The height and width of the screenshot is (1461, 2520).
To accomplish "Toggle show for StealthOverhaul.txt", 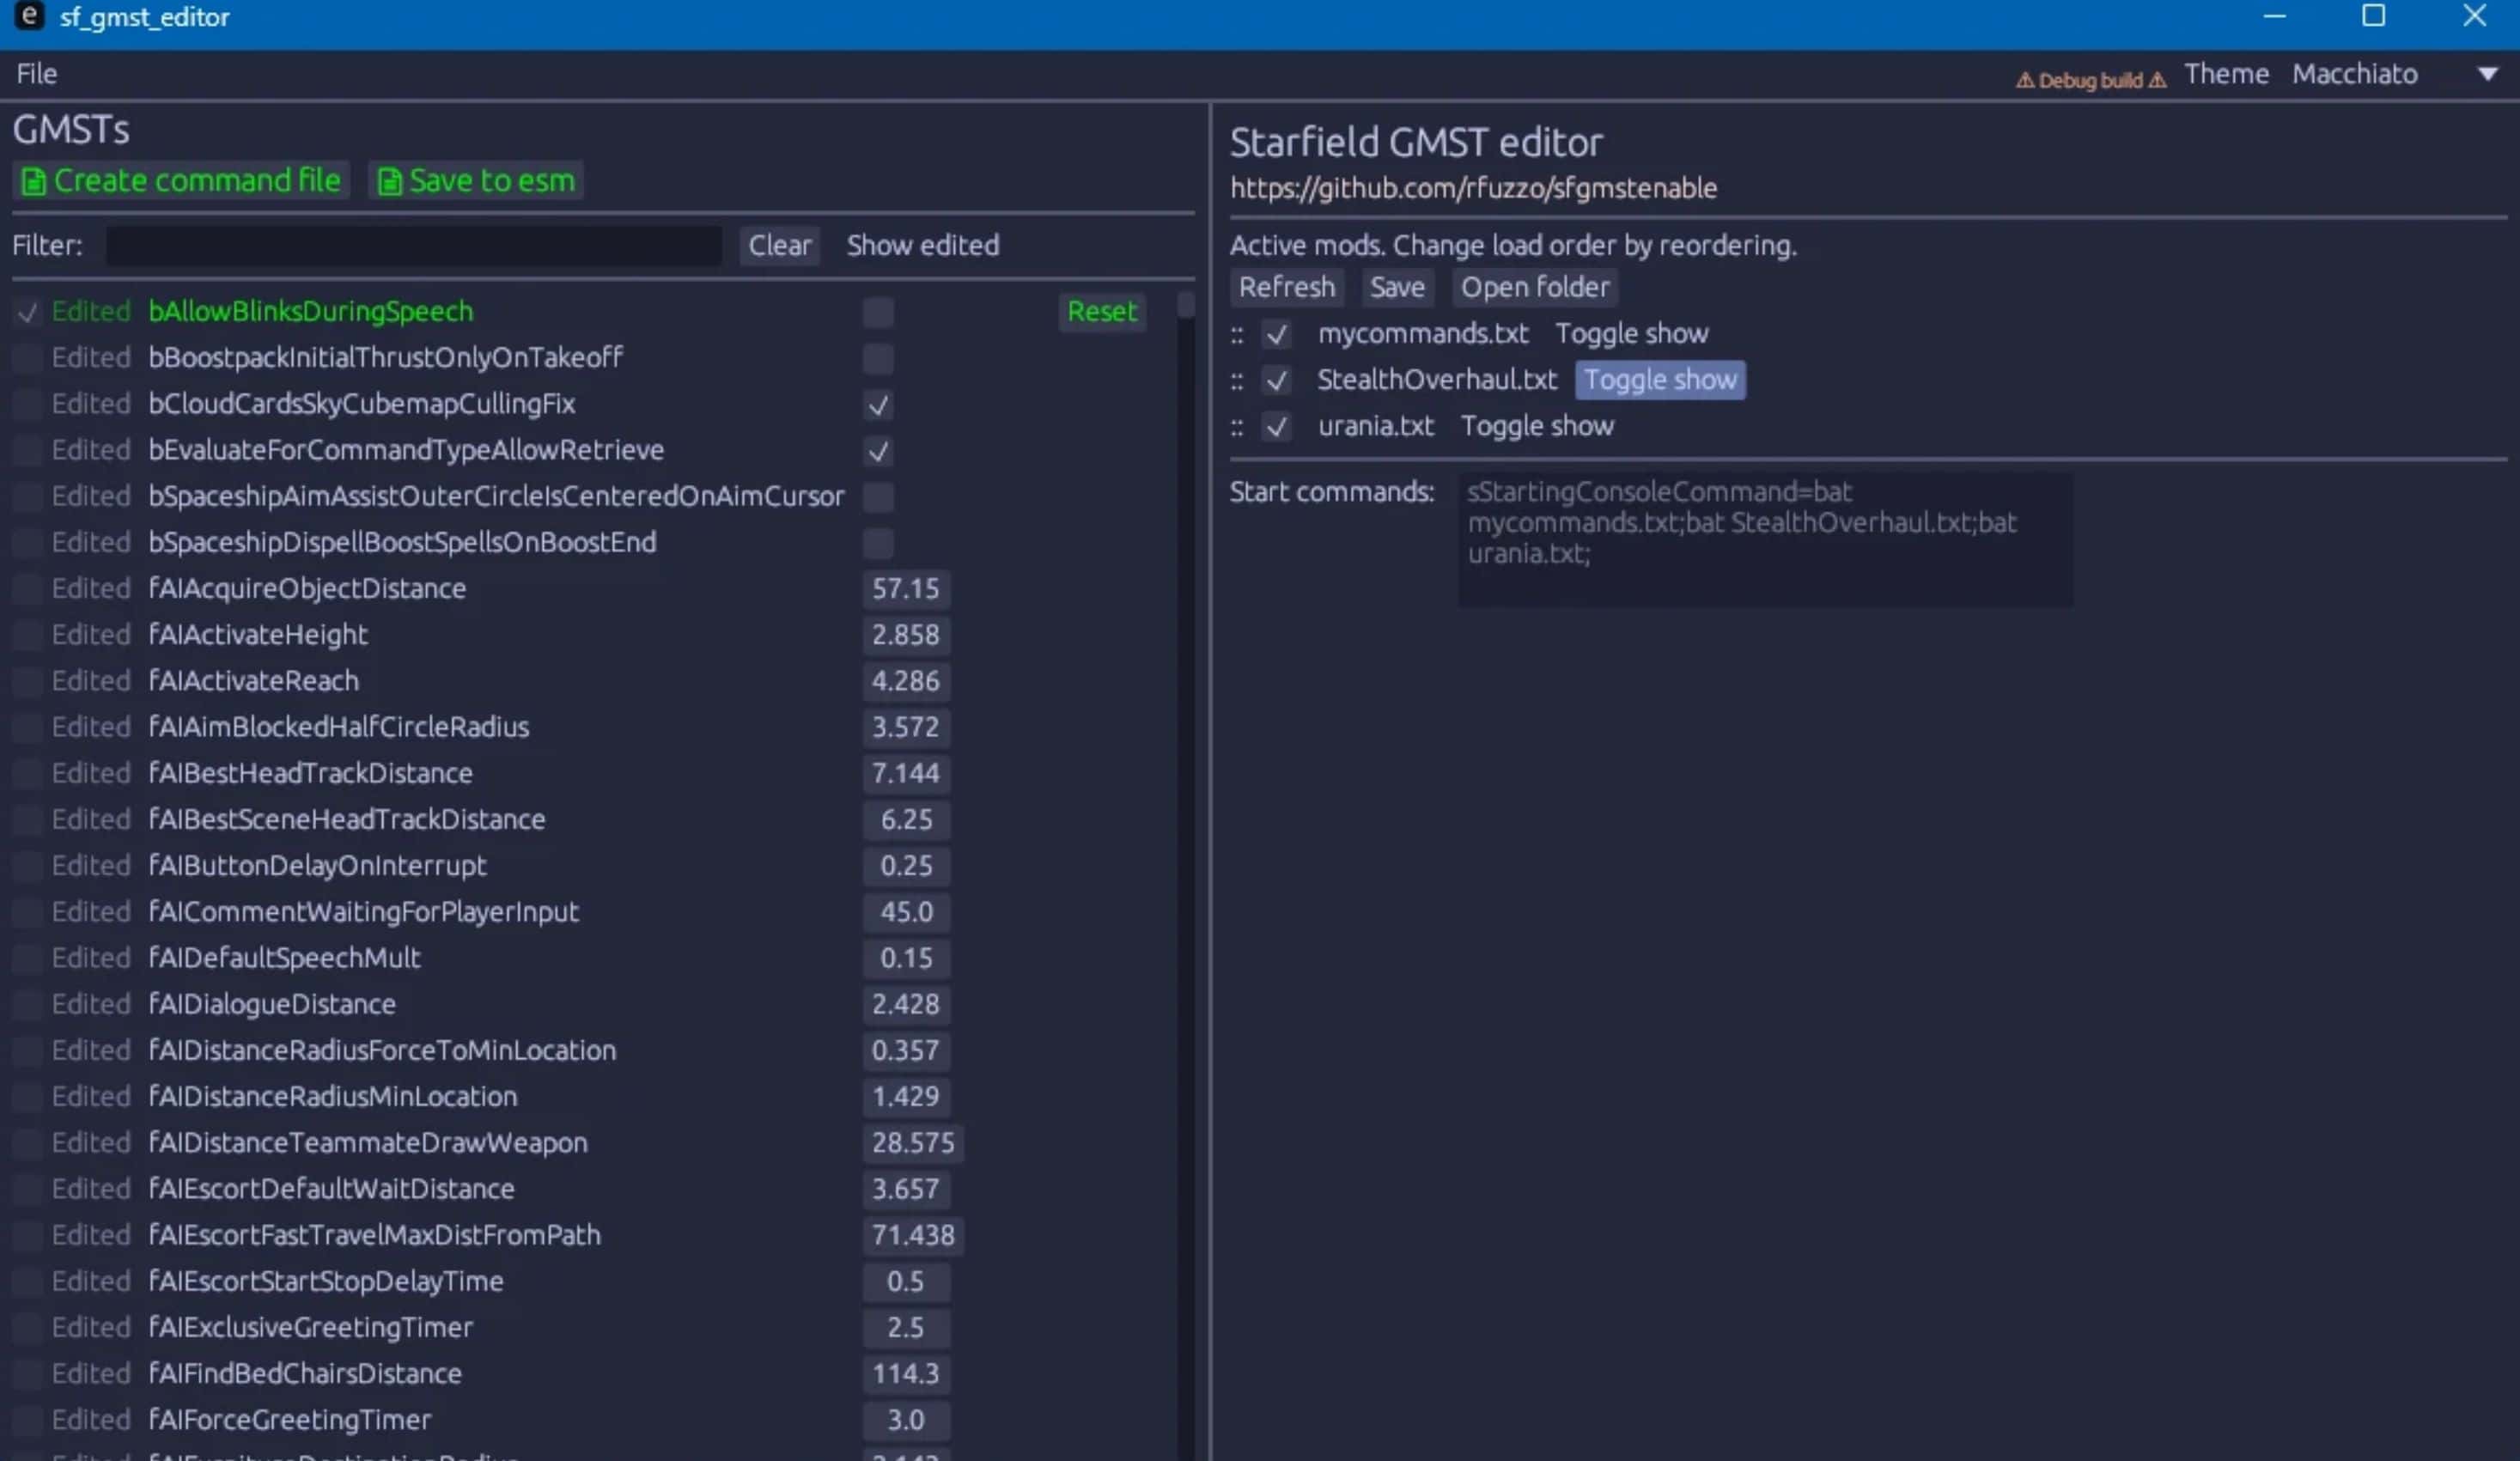I will click(x=1660, y=380).
